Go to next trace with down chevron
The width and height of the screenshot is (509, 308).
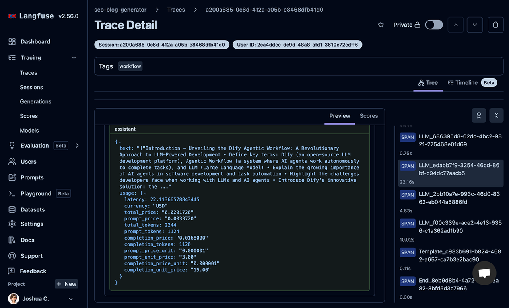(475, 25)
